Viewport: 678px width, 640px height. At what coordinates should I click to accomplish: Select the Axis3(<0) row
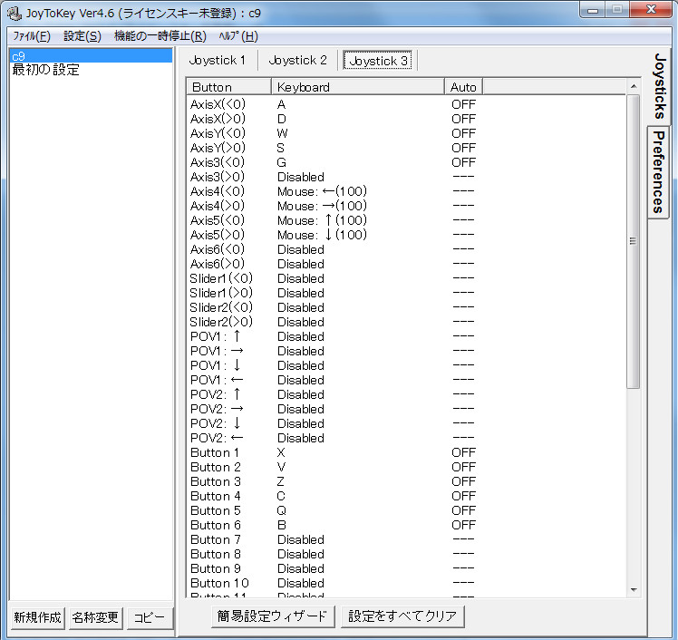tap(406, 162)
